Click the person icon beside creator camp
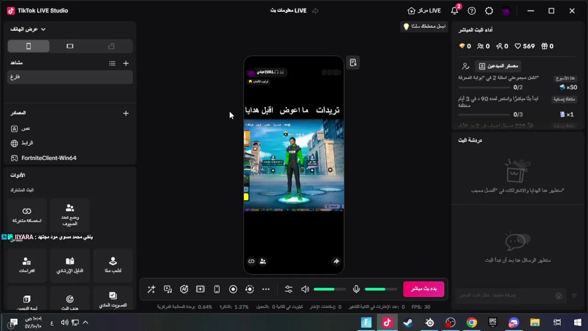The width and height of the screenshot is (588, 331). [466, 66]
